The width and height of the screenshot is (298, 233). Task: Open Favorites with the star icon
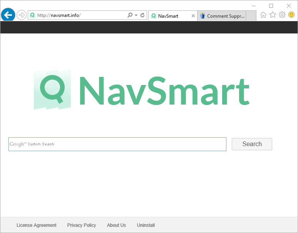273,15
